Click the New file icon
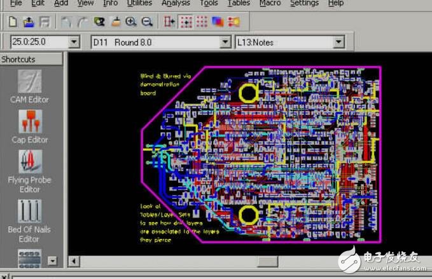432x279 pixels. (13, 22)
